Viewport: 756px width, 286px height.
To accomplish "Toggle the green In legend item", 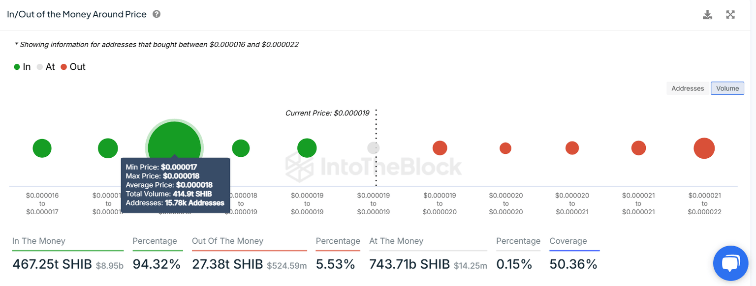I will coord(22,67).
